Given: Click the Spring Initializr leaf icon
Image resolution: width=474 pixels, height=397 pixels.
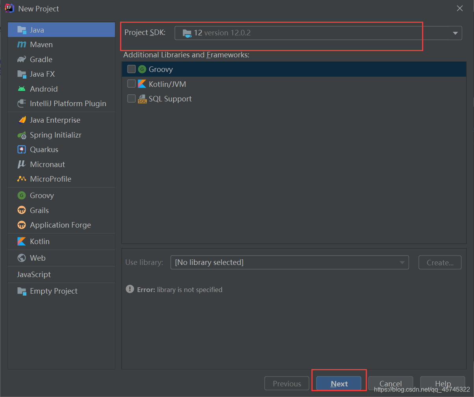Looking at the screenshot, I should pos(22,135).
